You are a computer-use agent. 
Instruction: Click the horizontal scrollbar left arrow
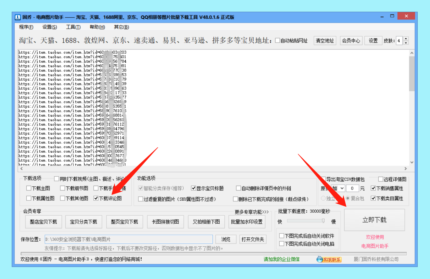pos(21,169)
